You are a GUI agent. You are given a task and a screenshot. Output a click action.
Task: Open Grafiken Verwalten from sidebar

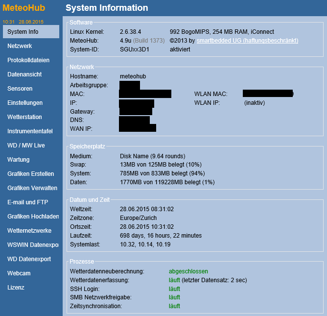[32, 188]
